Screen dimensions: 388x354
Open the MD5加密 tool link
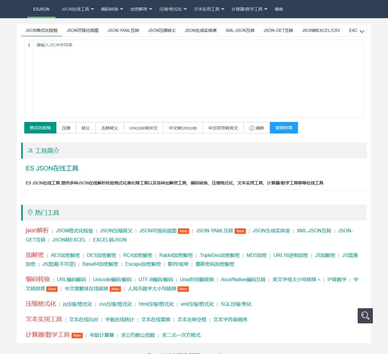(256, 255)
